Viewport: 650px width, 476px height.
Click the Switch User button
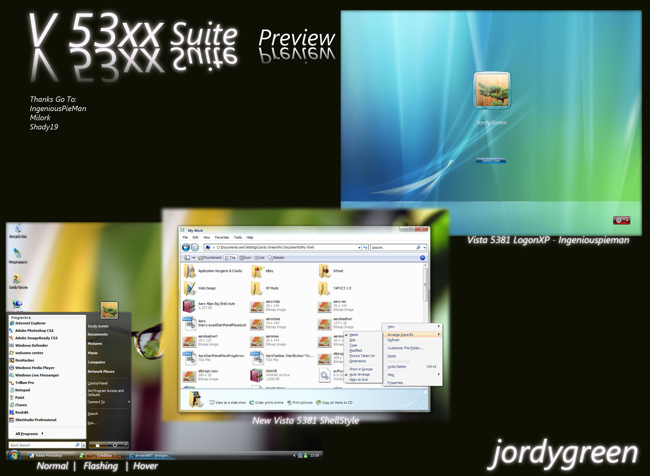pyautogui.click(x=491, y=161)
